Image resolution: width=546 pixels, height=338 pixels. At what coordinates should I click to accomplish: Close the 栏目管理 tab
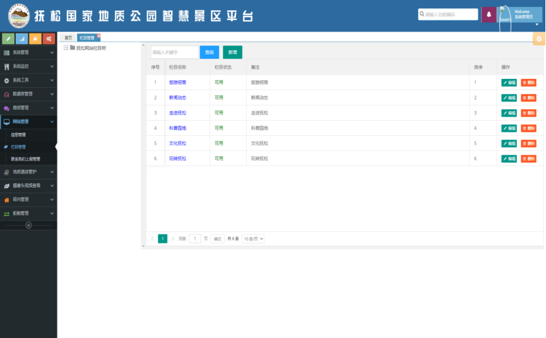(98, 35)
